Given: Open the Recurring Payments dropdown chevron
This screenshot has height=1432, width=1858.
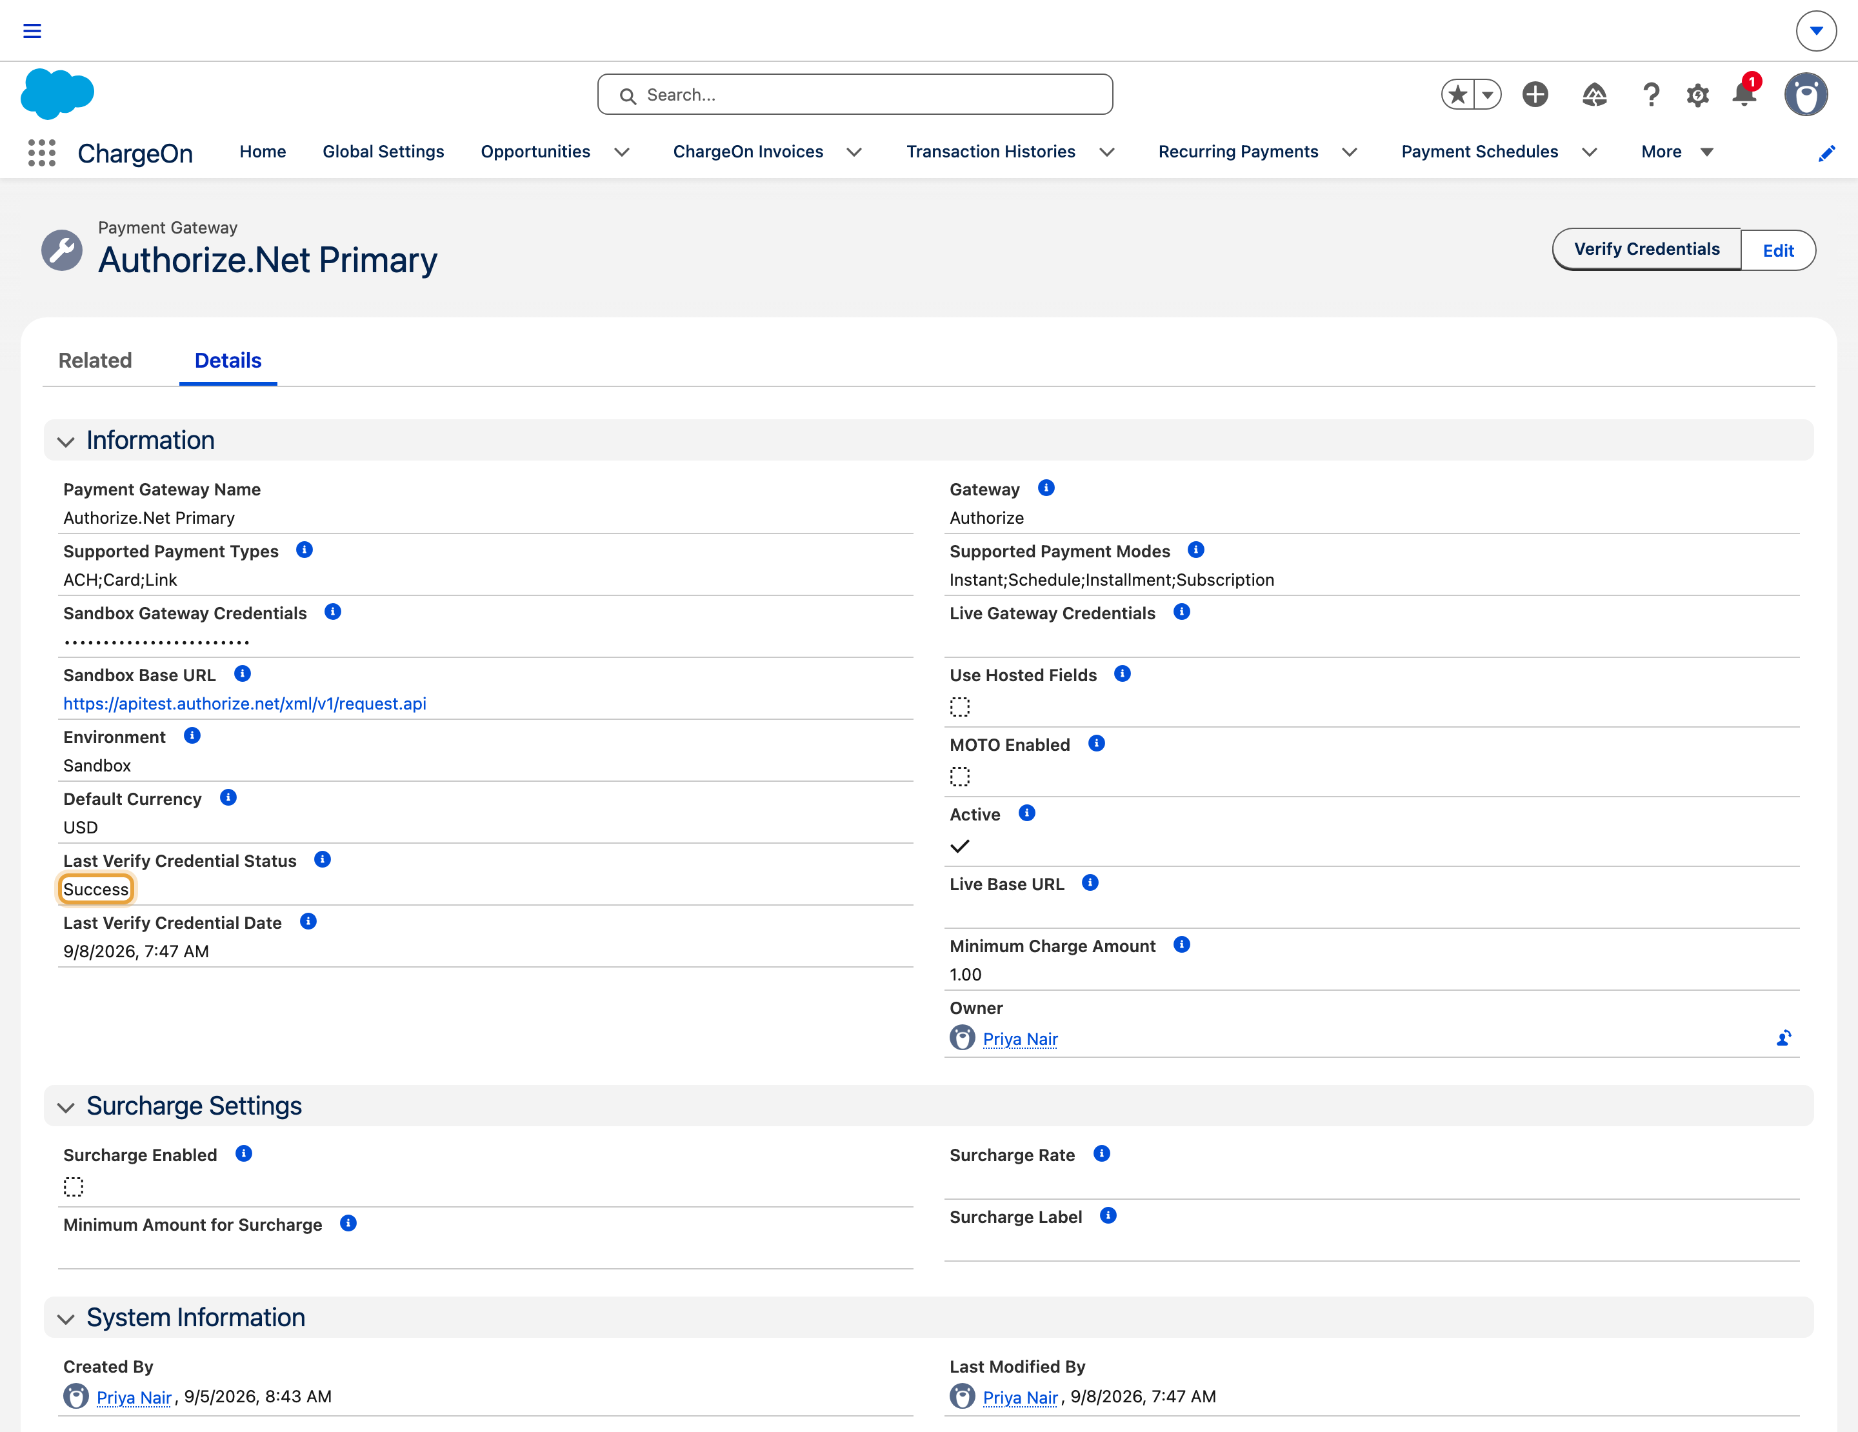Looking at the screenshot, I should 1349,152.
